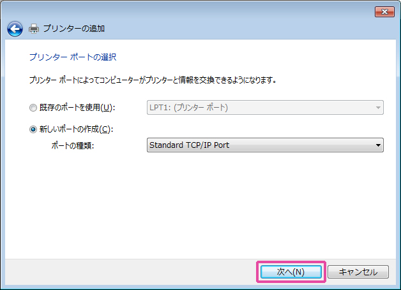Click the port description sentence text
The height and width of the screenshot is (290, 401).
pos(153,80)
